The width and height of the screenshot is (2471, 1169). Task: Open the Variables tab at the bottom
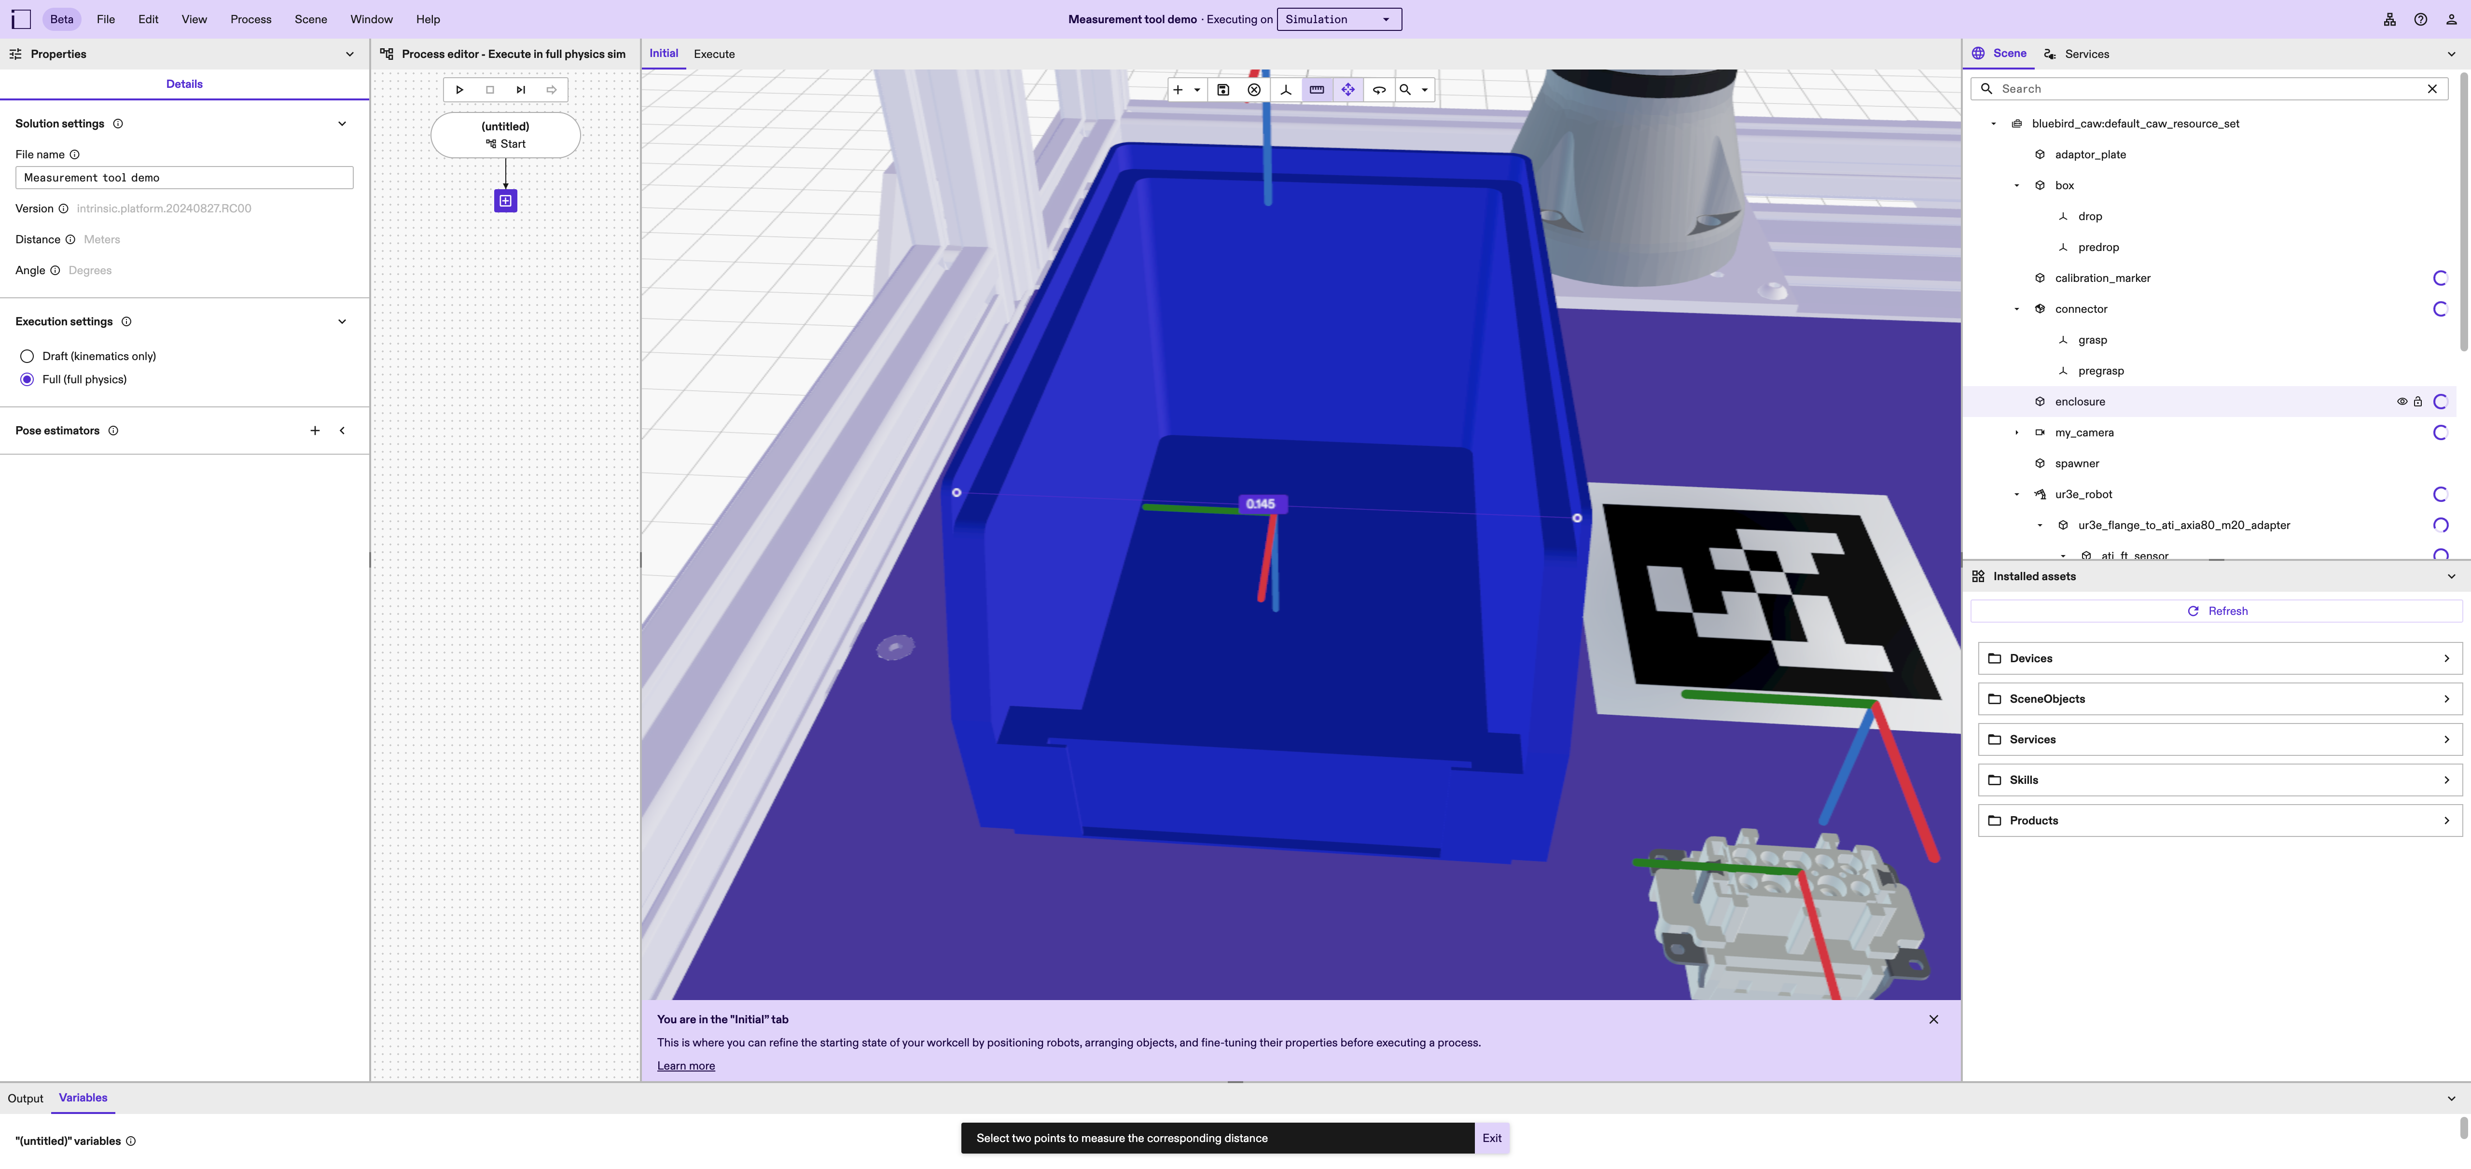pyautogui.click(x=83, y=1098)
